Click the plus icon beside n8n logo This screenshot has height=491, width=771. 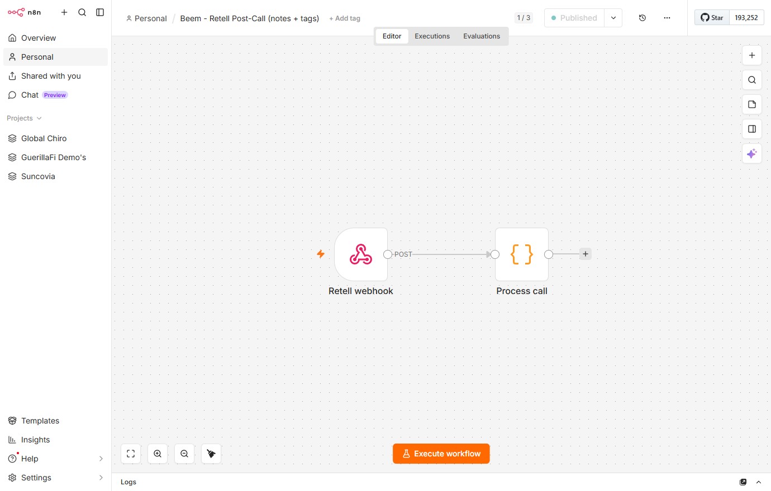click(x=64, y=12)
